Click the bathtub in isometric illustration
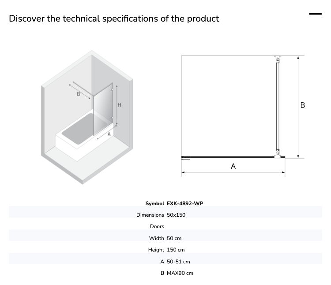The width and height of the screenshot is (331, 285). point(84,135)
